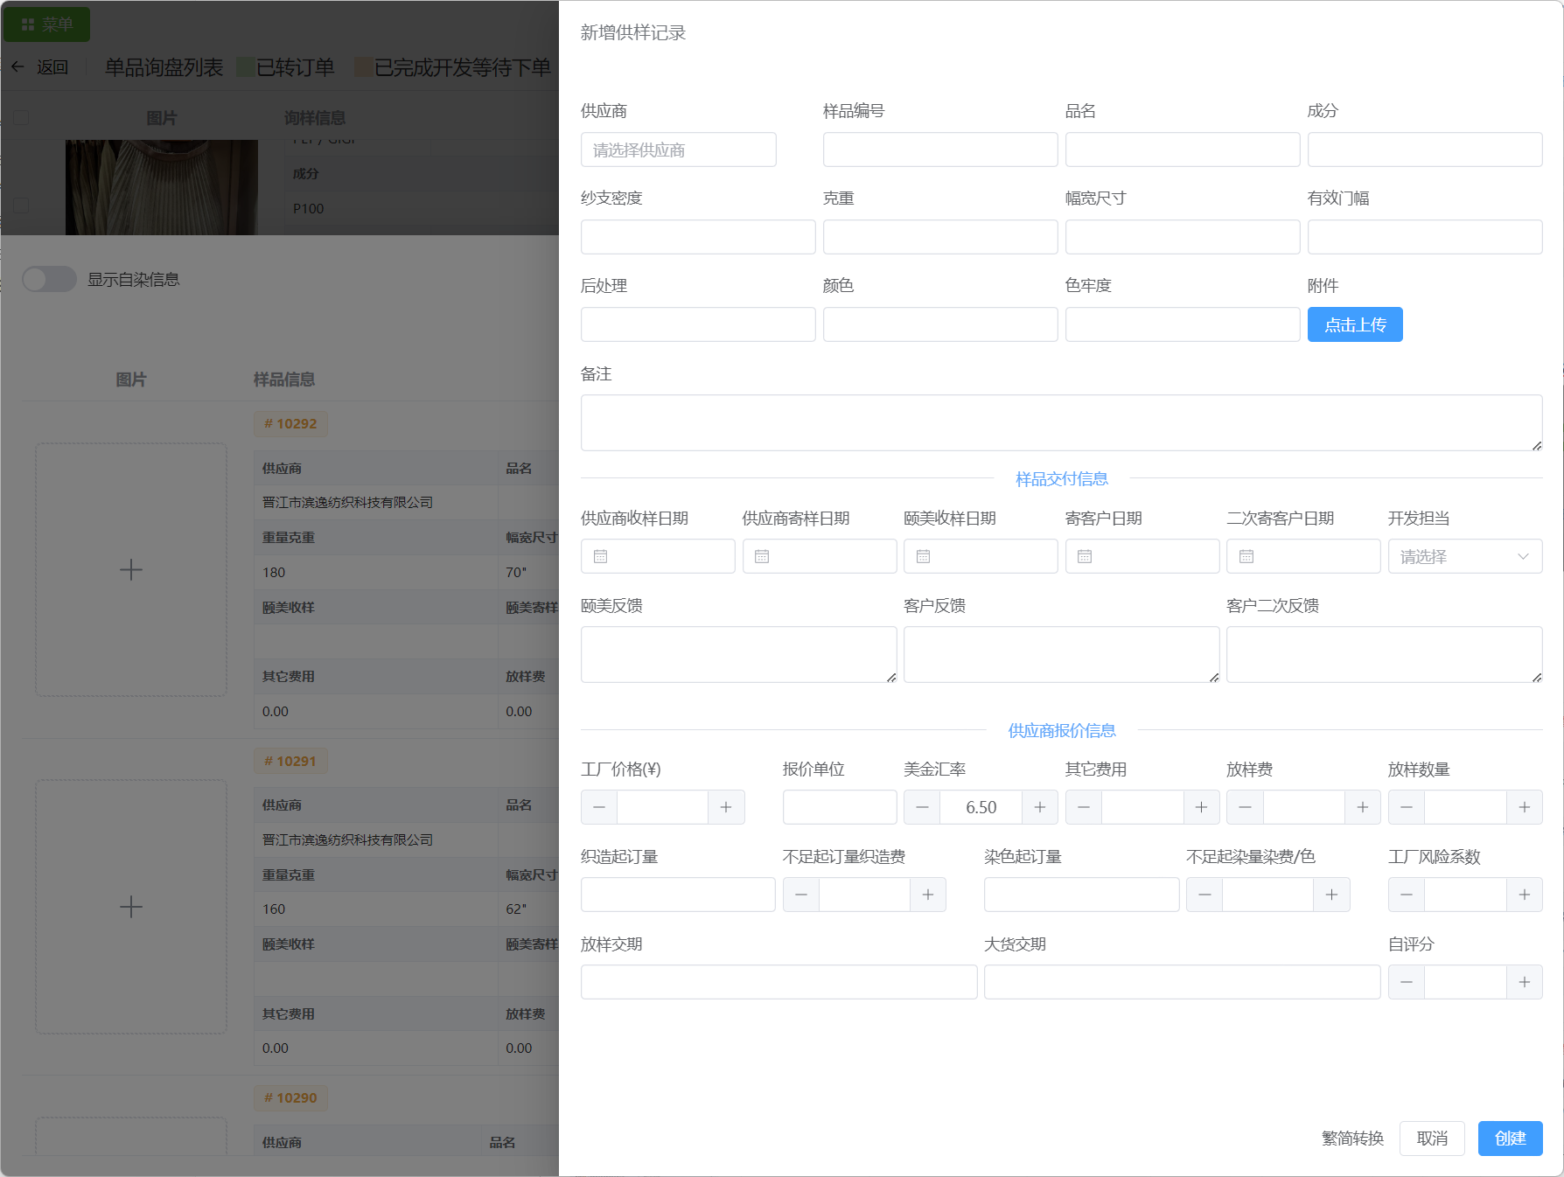This screenshot has height=1177, width=1564.
Task: Click calendar icon in 寄客户日期 field
Action: click(x=1085, y=556)
